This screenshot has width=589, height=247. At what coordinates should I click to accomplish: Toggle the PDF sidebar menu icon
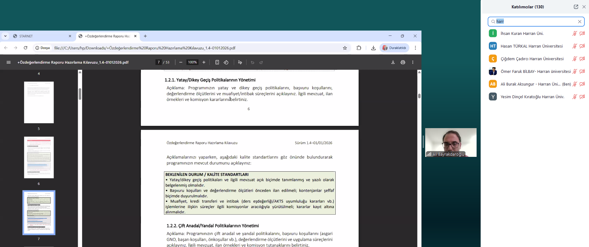(9, 62)
